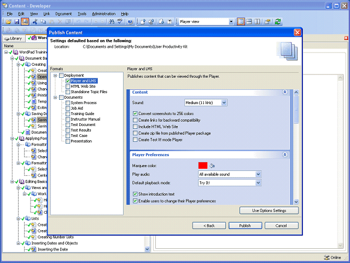Screen dimensions: 350x263
Task: Switch to the Library tab
Action: pyautogui.click(x=13, y=38)
